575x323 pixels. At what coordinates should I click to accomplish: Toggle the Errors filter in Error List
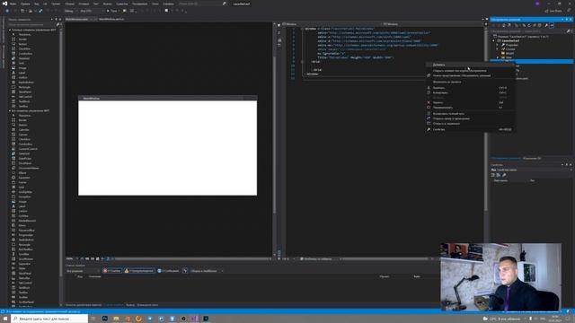point(111,271)
